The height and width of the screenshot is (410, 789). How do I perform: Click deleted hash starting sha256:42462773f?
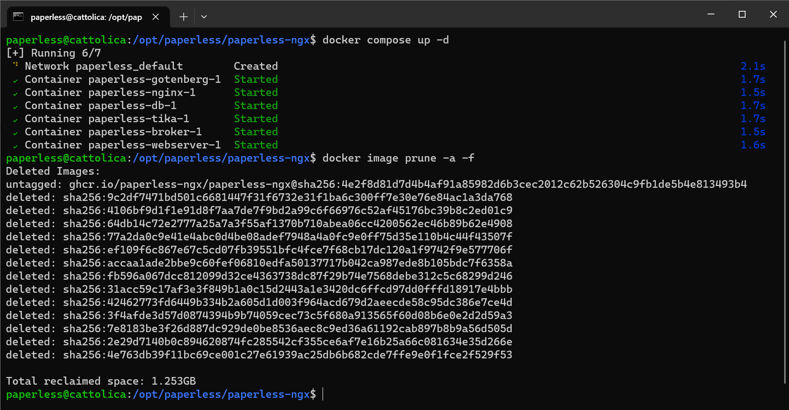tap(288, 302)
